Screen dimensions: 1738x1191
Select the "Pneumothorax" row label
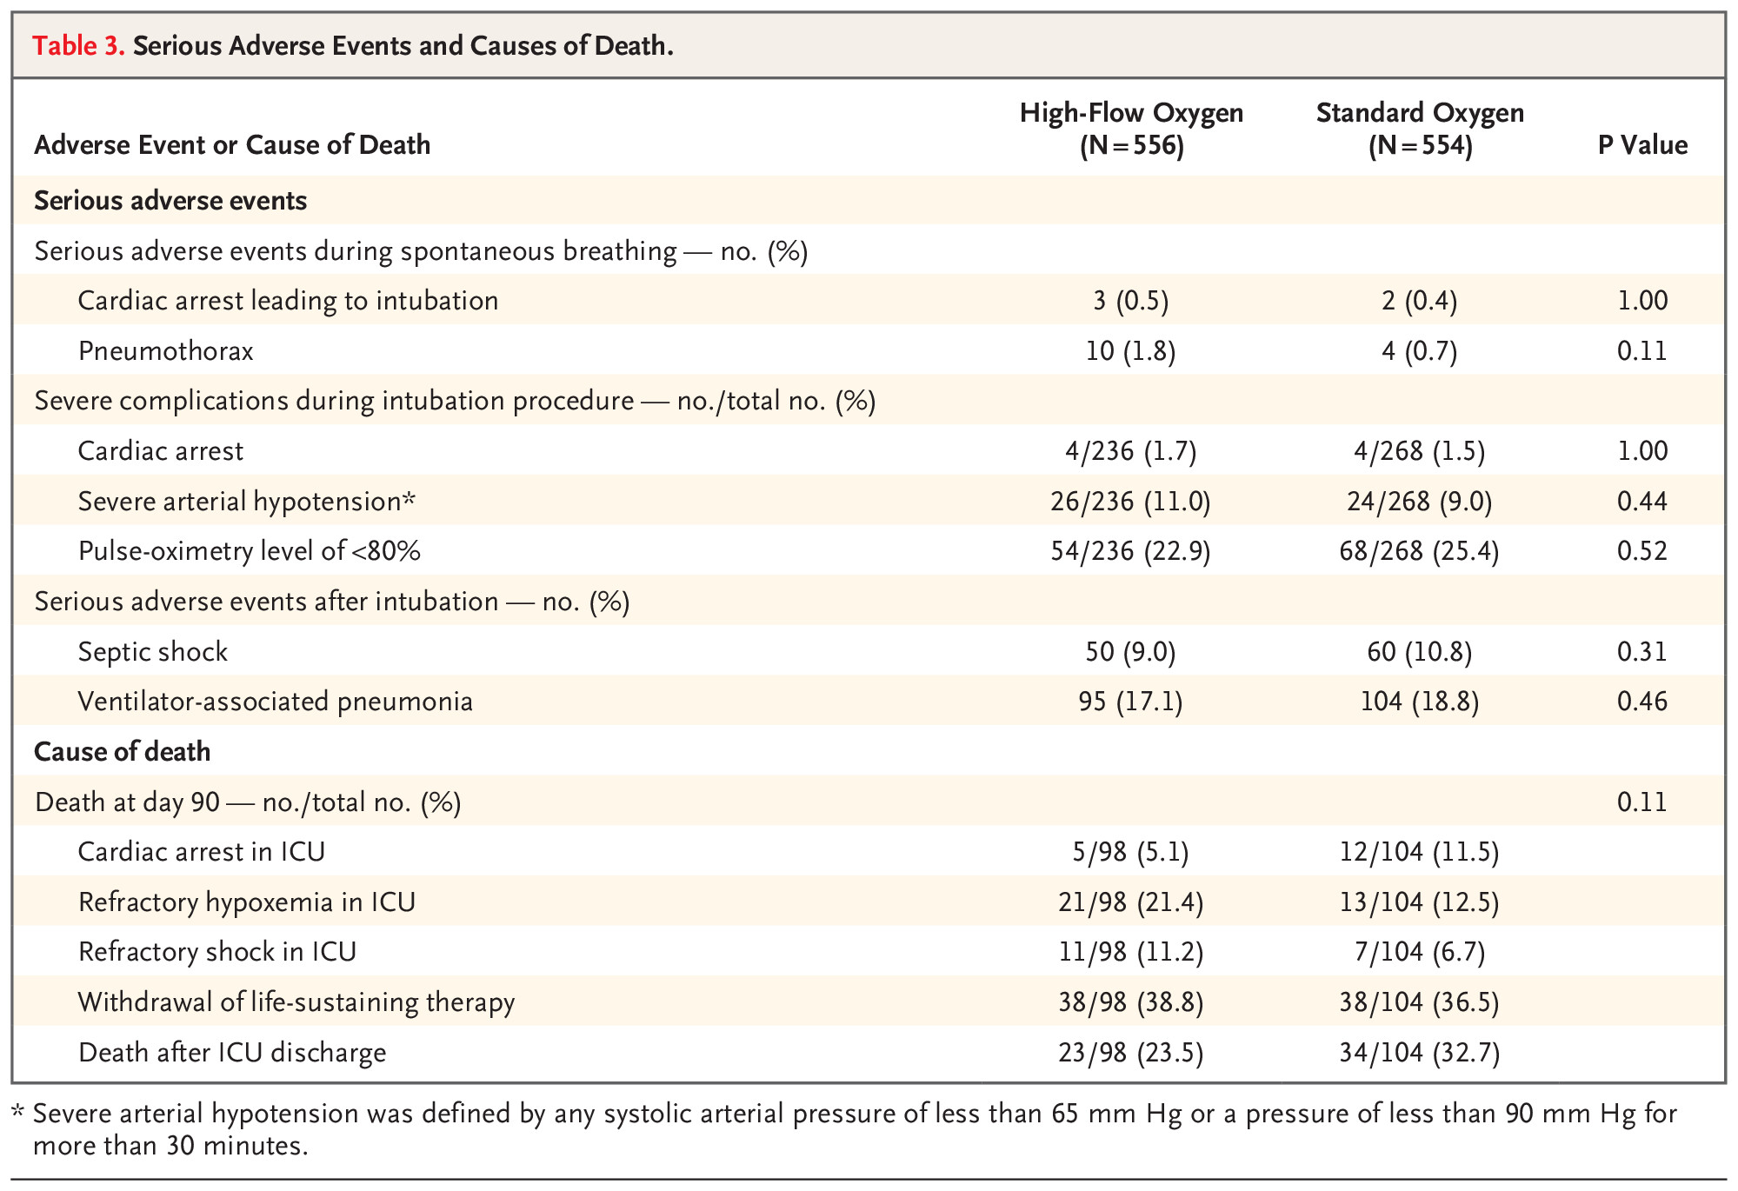[x=165, y=351]
